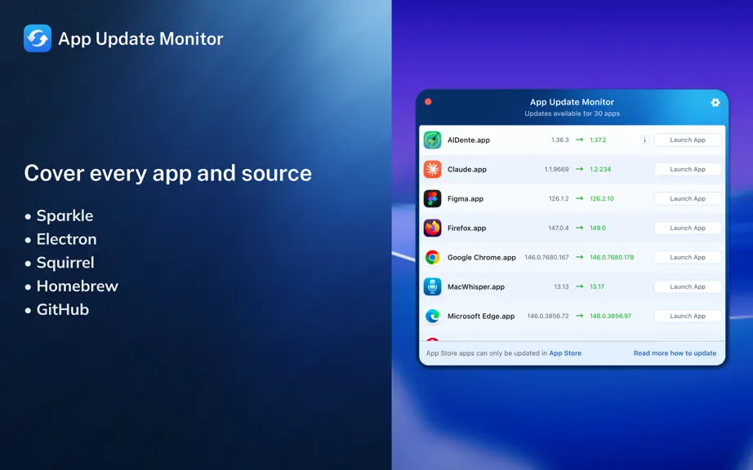Show info for AlDente.app update

(x=644, y=140)
